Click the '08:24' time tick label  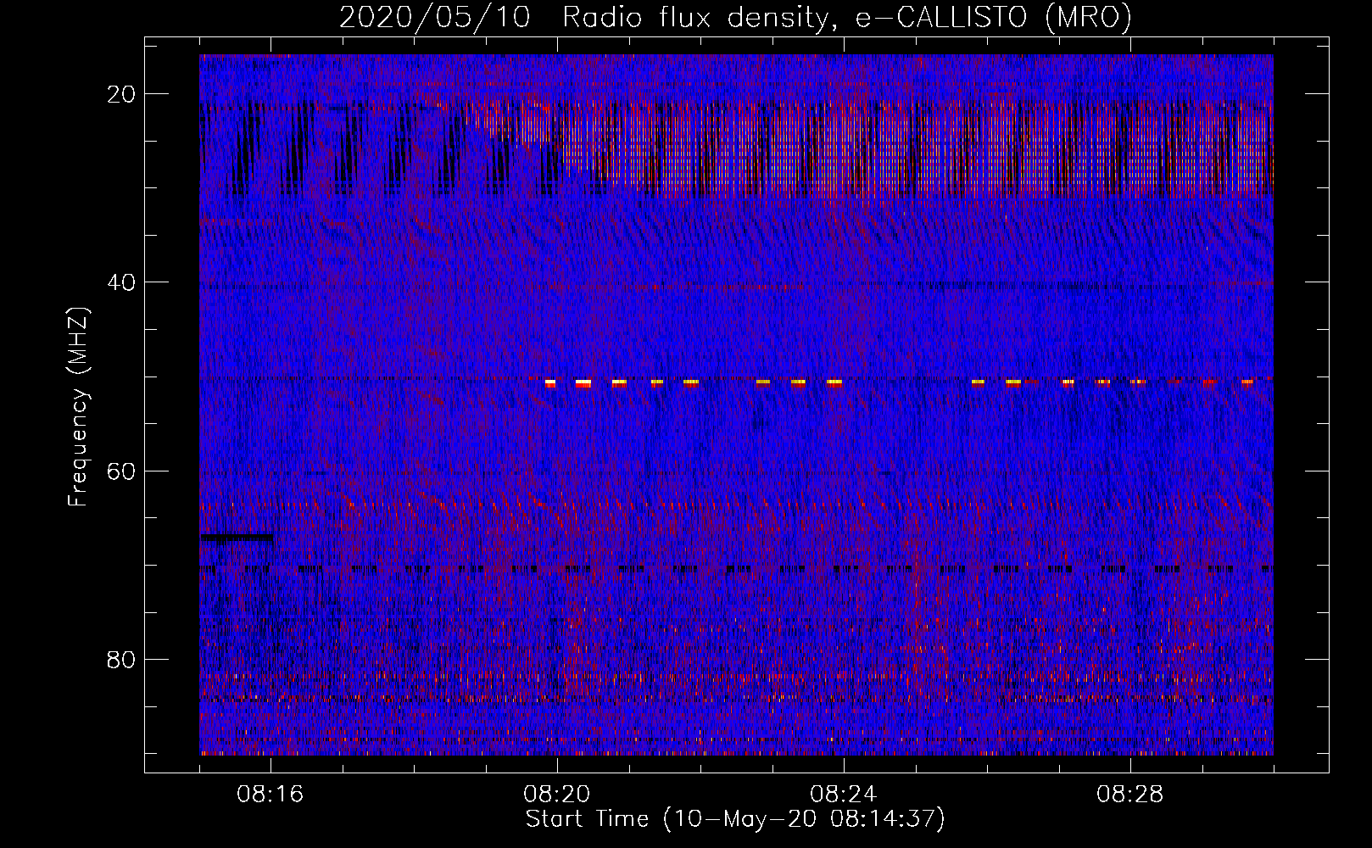coord(844,795)
